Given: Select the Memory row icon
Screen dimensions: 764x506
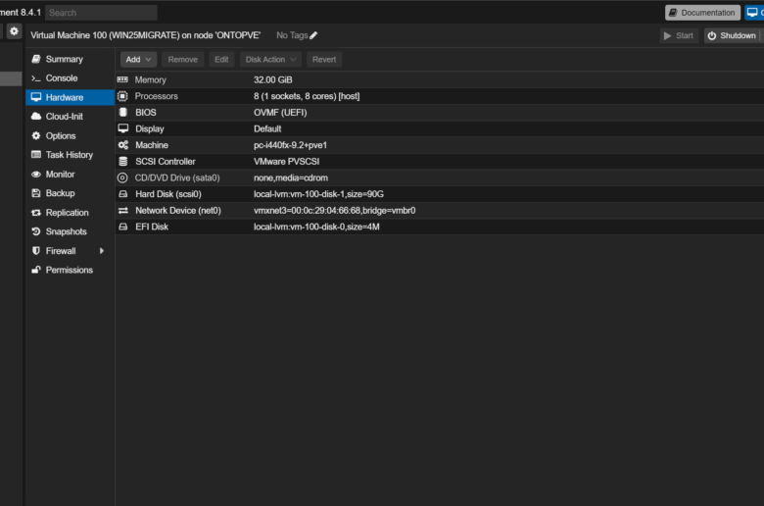Looking at the screenshot, I should [122, 79].
